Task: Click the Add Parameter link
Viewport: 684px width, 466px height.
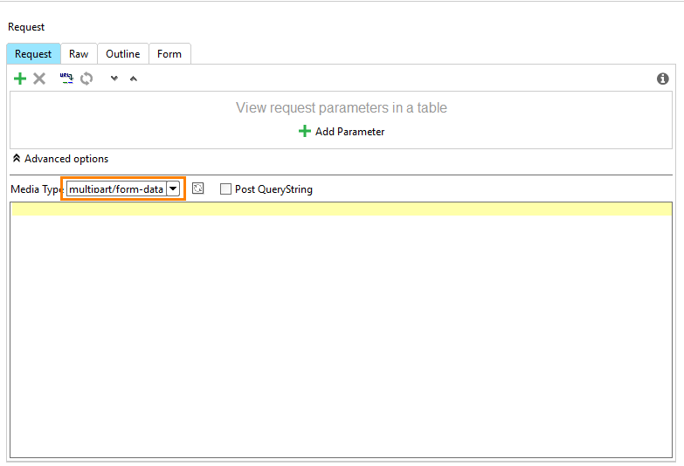Action: pyautogui.click(x=342, y=131)
